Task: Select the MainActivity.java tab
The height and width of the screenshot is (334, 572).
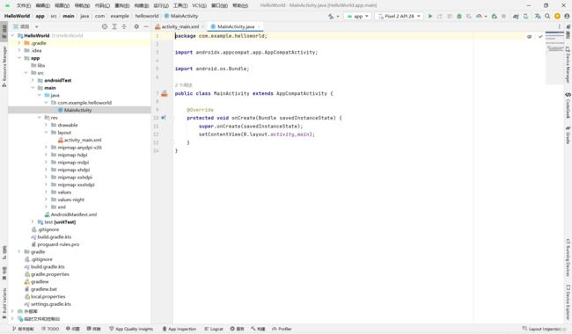Action: tap(236, 26)
